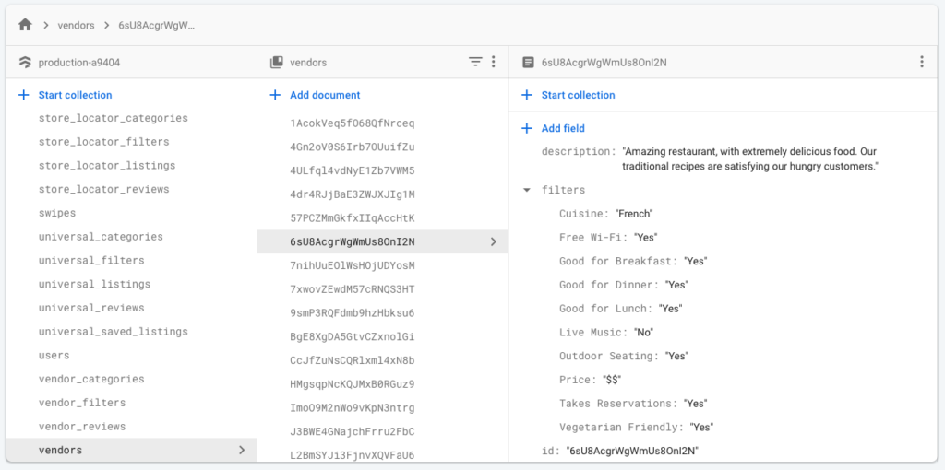The height and width of the screenshot is (470, 945).
Task: Open universal_reviews collection
Action: point(91,308)
